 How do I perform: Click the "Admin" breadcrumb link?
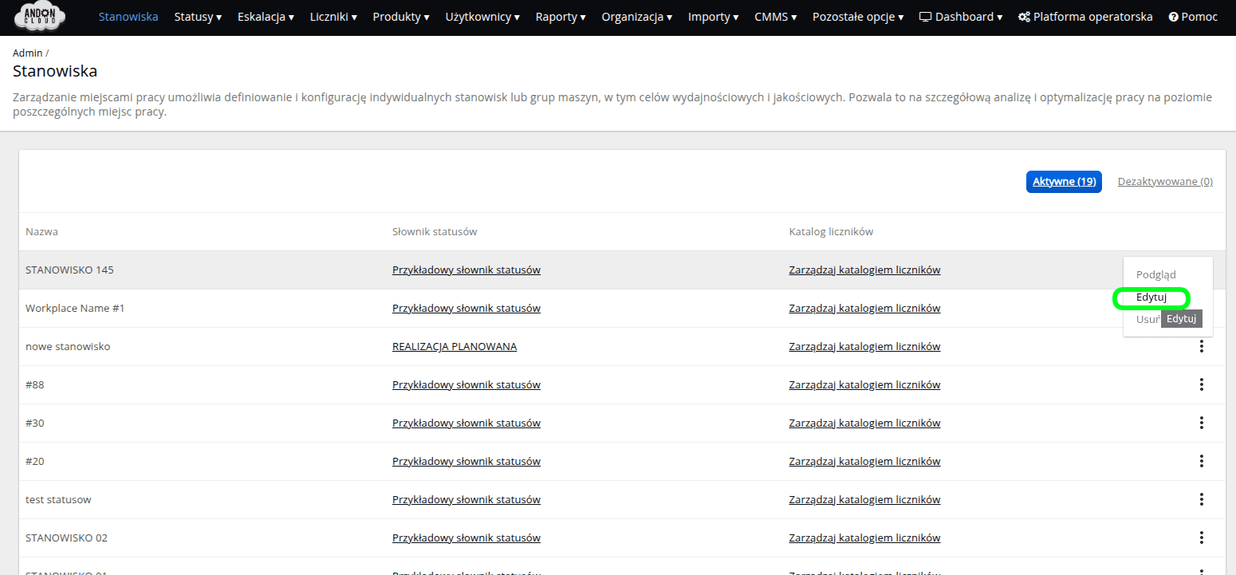tap(26, 52)
